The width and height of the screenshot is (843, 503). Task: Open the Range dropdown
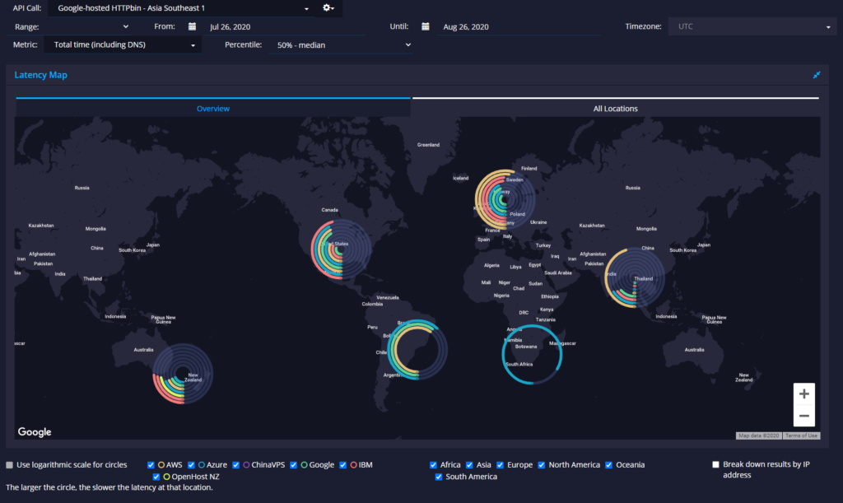[x=87, y=26]
